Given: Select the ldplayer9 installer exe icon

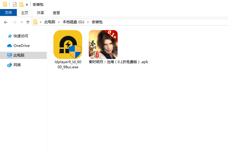Looking at the screenshot, I should (x=67, y=44).
